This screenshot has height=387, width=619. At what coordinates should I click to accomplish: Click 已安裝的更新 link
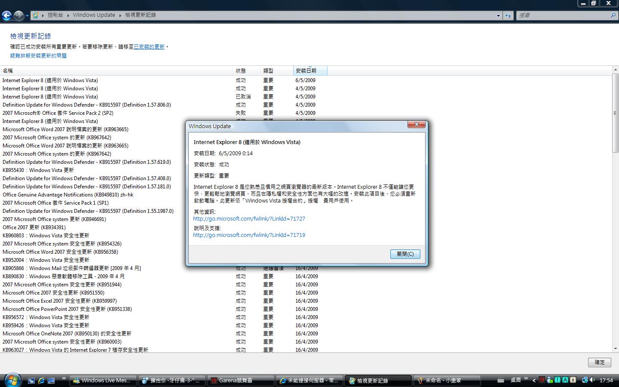(149, 47)
